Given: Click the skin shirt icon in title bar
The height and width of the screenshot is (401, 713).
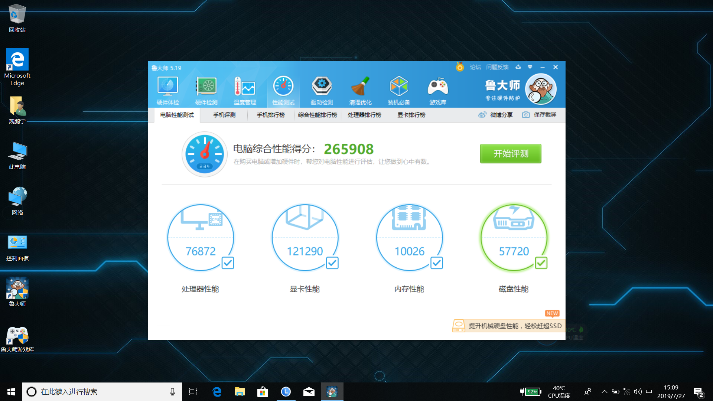Looking at the screenshot, I should 518,67.
